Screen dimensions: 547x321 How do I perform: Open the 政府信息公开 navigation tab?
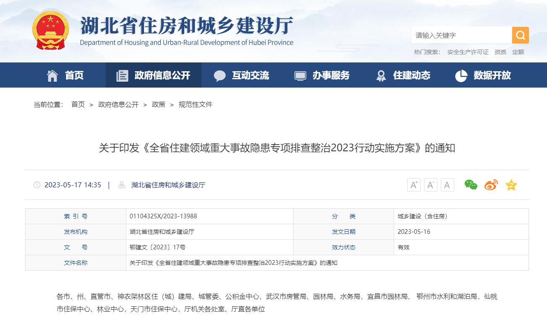pos(153,75)
